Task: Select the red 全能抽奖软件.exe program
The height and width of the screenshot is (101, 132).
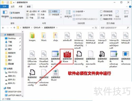Action: click(67, 56)
